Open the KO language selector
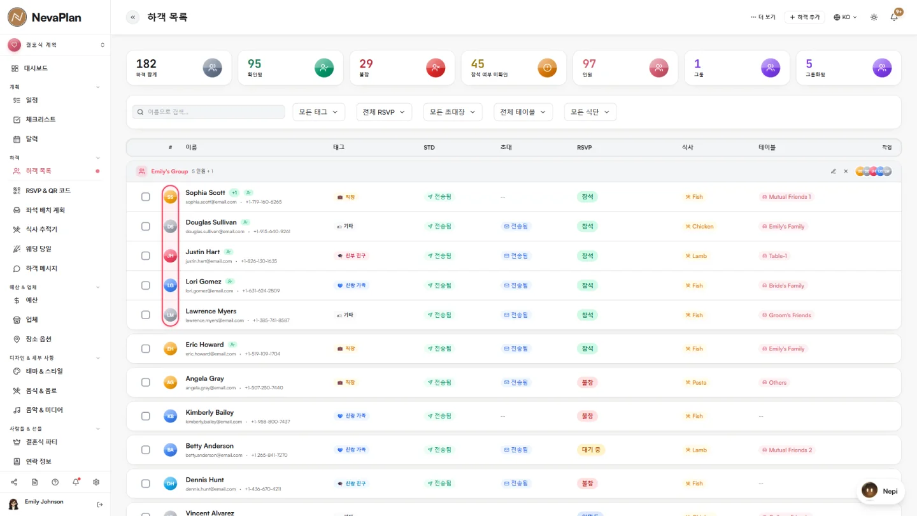The image size is (917, 516). point(846,17)
